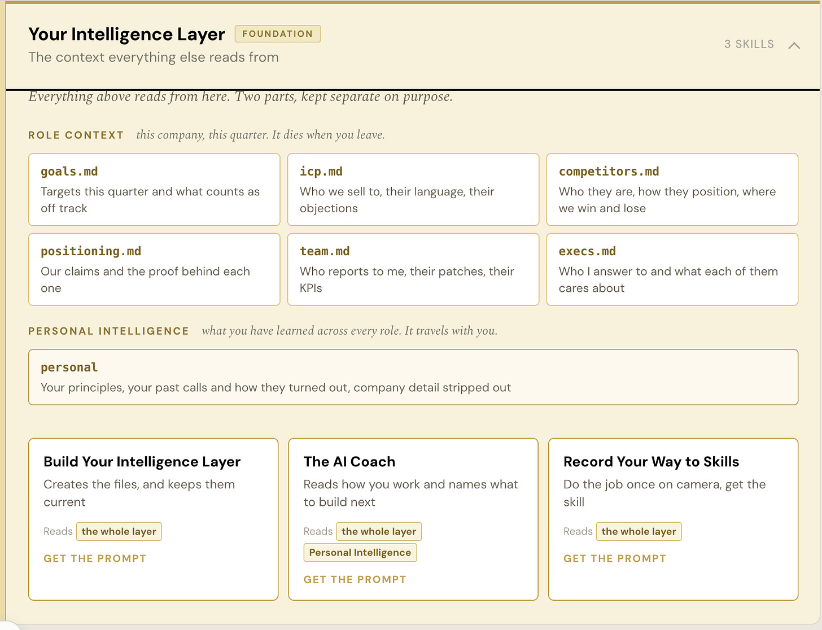Click the Your Intelligence Layer heading
This screenshot has height=630, width=822.
(127, 34)
